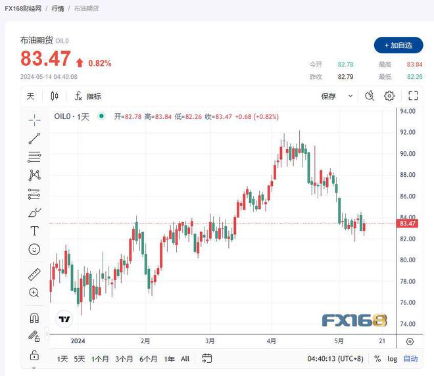Select the XABCD pattern tool
Screen dimensions: 434x376
[34, 175]
